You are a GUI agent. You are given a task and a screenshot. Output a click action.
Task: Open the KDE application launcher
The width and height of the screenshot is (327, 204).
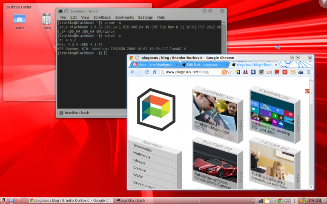coord(3,201)
